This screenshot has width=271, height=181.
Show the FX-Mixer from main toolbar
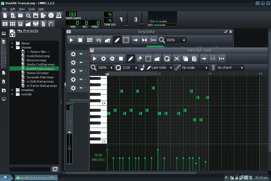[x=36, y=24]
